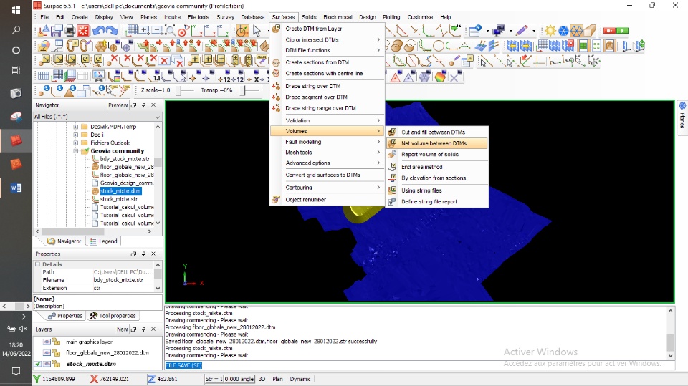This screenshot has width=688, height=386.
Task: Expand the Fichiers Outlook folder
Action: [75, 143]
